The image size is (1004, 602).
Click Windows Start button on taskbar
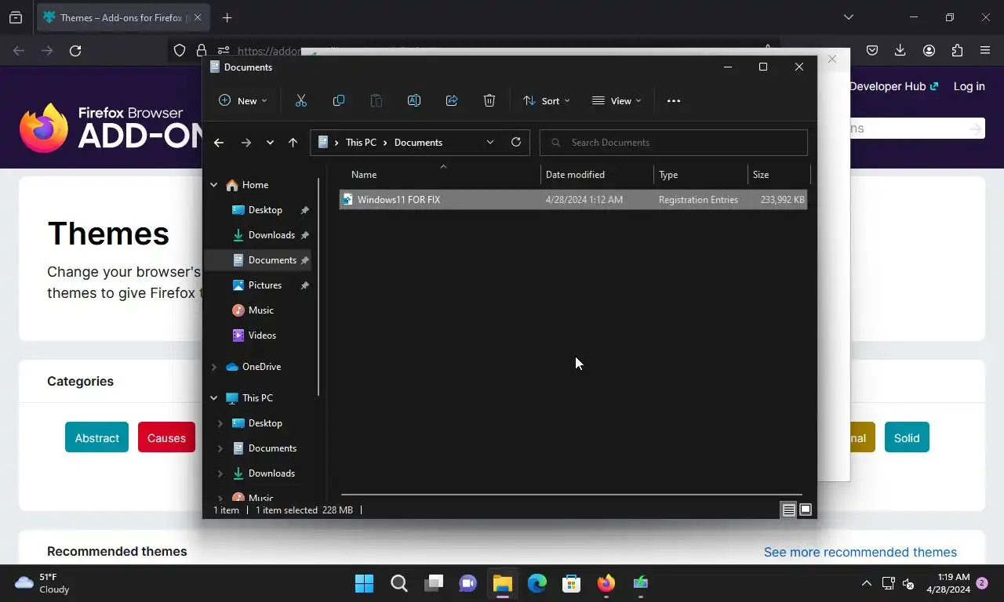pyautogui.click(x=364, y=583)
